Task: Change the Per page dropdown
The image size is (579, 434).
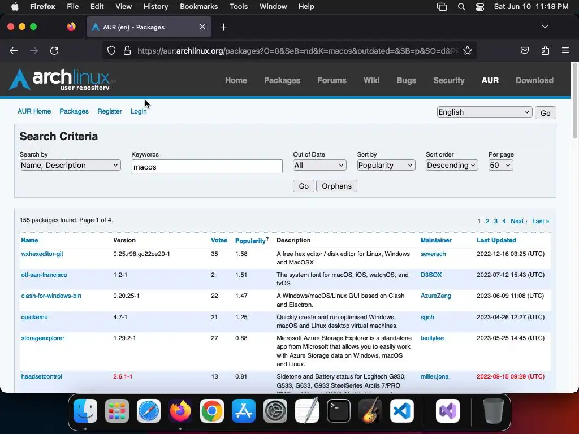Action: click(x=501, y=166)
